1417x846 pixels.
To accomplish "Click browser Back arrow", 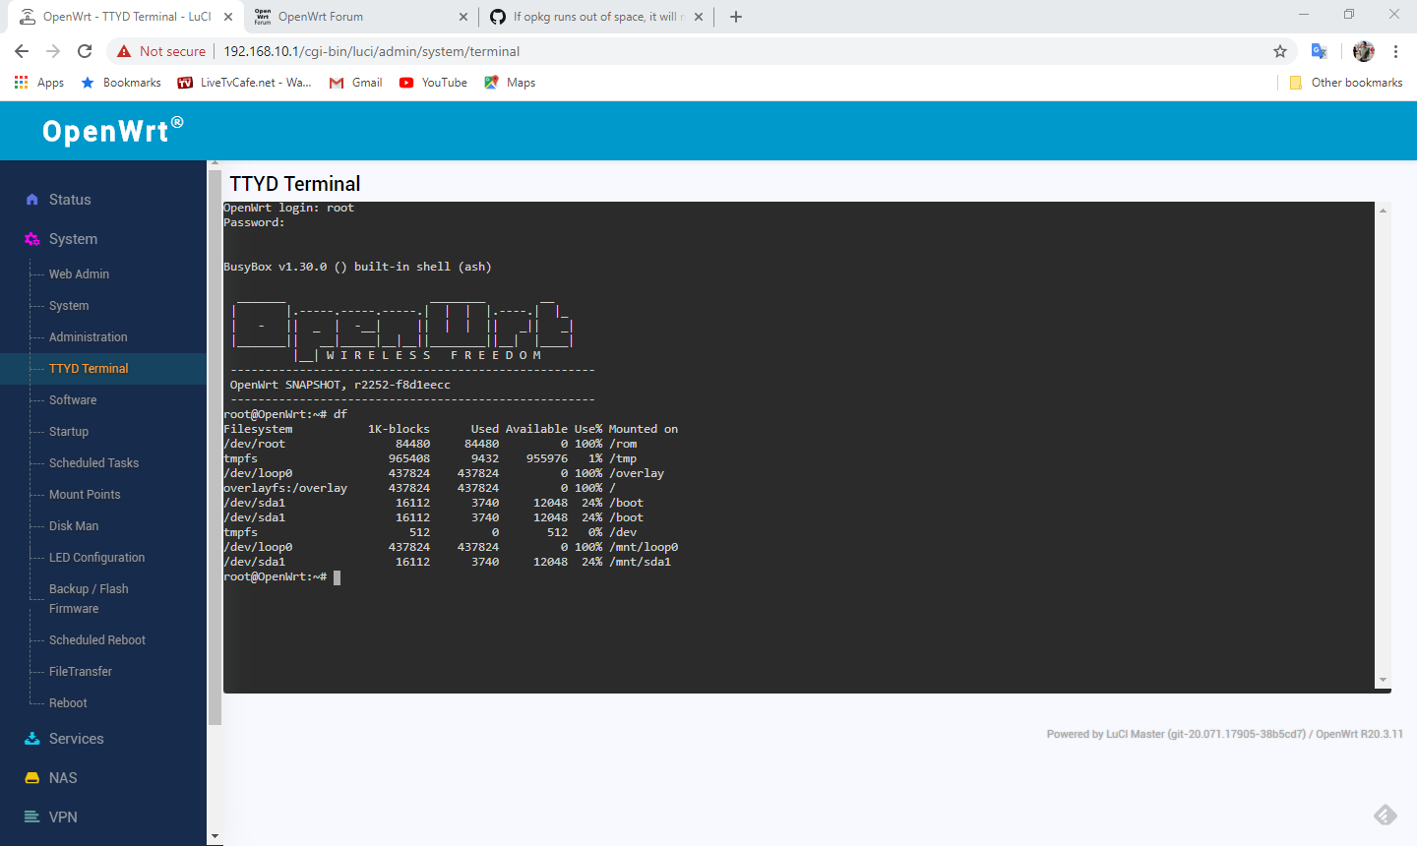I will [22, 51].
